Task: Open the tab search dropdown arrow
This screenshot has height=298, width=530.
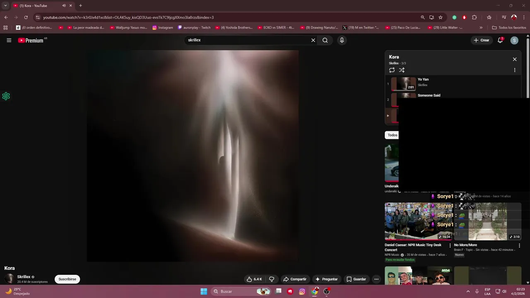Action: [5, 6]
